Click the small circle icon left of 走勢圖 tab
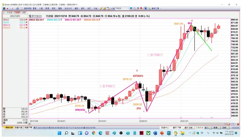 point(3,13)
